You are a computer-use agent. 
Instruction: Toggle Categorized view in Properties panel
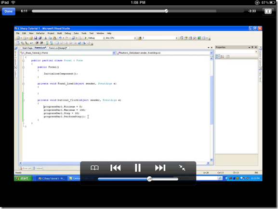tap(218, 56)
